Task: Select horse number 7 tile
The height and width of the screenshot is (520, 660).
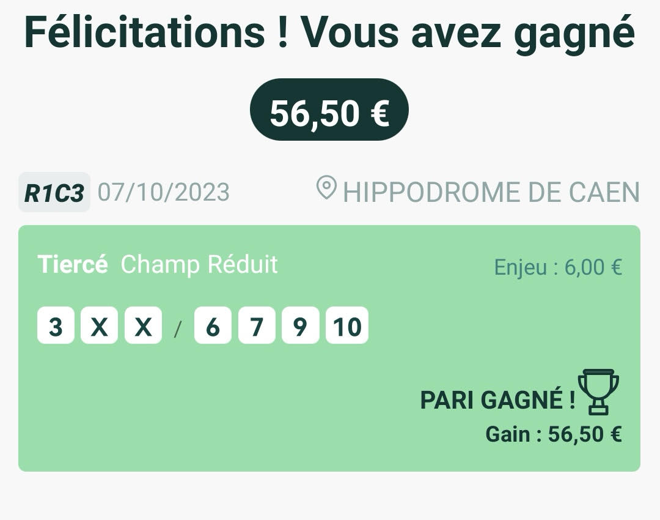Action: pyautogui.click(x=257, y=325)
